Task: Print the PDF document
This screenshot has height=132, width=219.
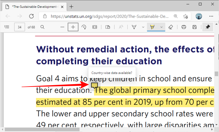Action: click(x=184, y=27)
